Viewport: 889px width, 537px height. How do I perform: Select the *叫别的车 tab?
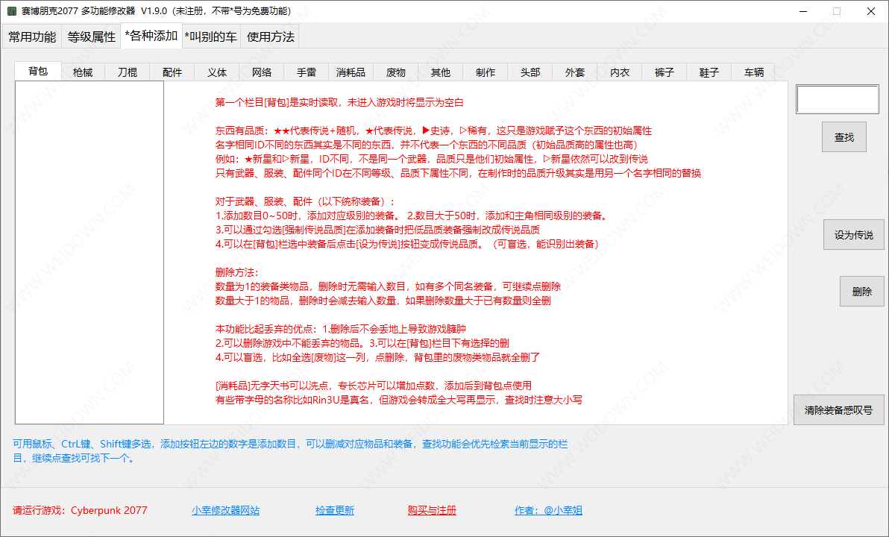pyautogui.click(x=211, y=37)
